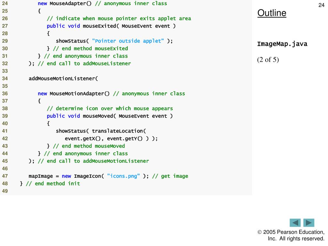Click the slide number 24

click(321, 5)
